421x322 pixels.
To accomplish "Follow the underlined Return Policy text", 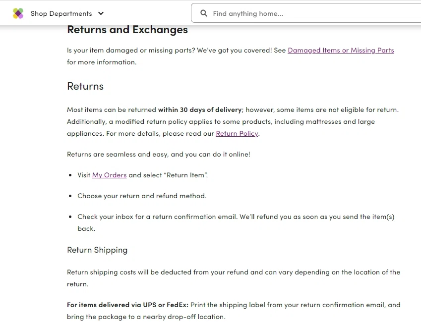I will [237, 133].
